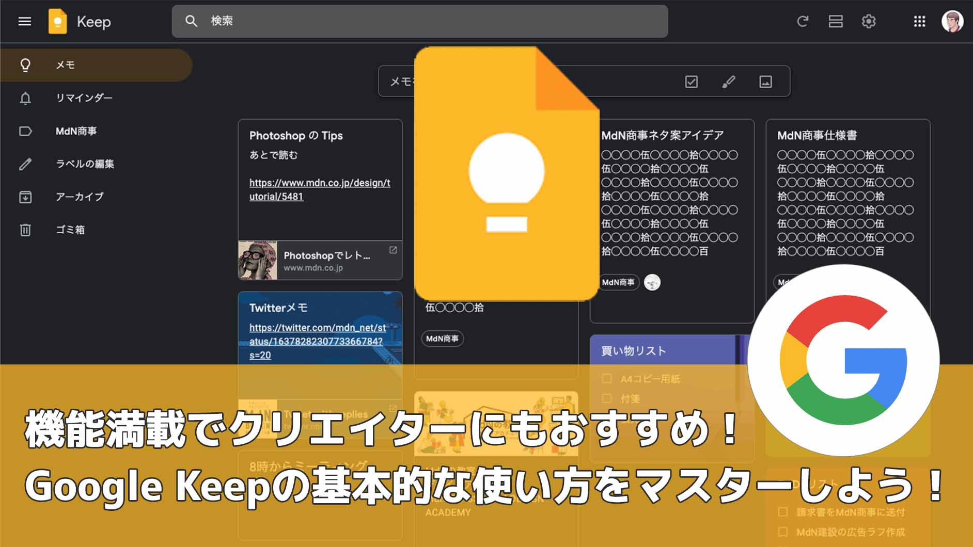The height and width of the screenshot is (547, 973).
Task: Open アーカイブ in the sidebar
Action: (96, 197)
